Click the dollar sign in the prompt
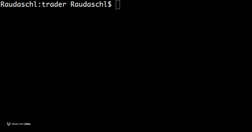The height and width of the screenshot is (132, 252). (x=109, y=4)
